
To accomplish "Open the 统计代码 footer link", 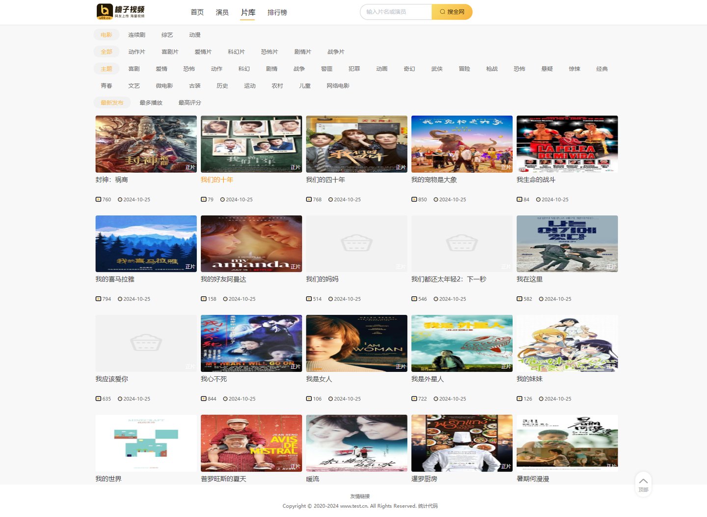I will [428, 506].
